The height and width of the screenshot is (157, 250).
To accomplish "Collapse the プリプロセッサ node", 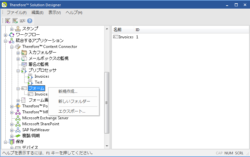I will [18, 71].
